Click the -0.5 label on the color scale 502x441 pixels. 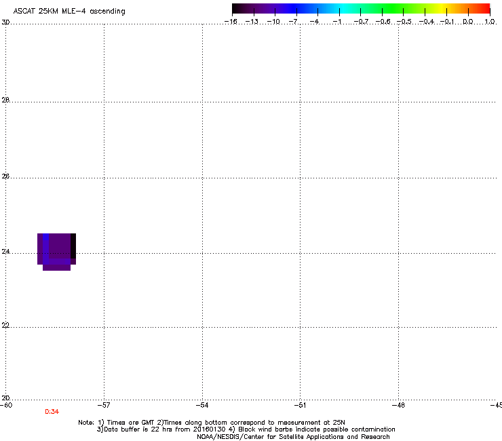(404, 22)
